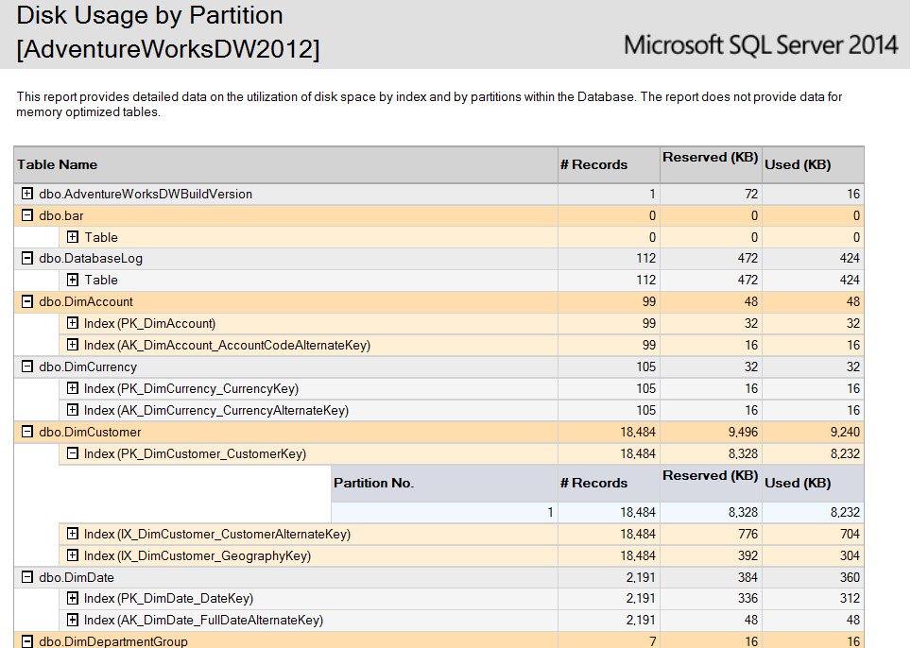Expand Index (PK_DimDate_DateKey) row
This screenshot has height=648, width=911.
[x=73, y=598]
